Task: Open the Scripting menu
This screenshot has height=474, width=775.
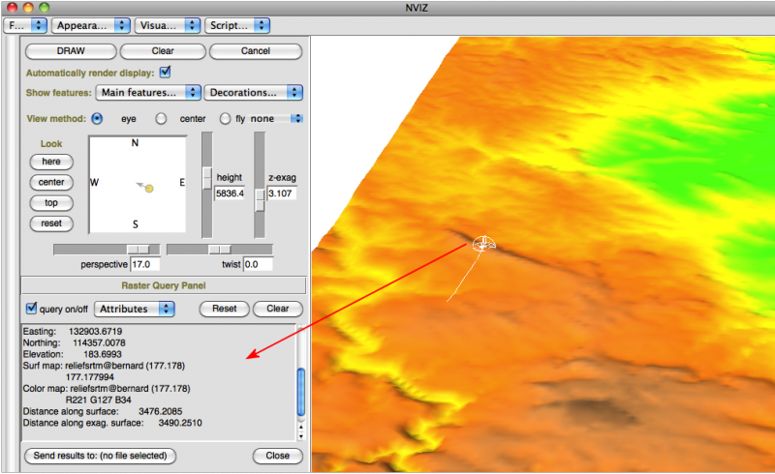Action: [237, 24]
